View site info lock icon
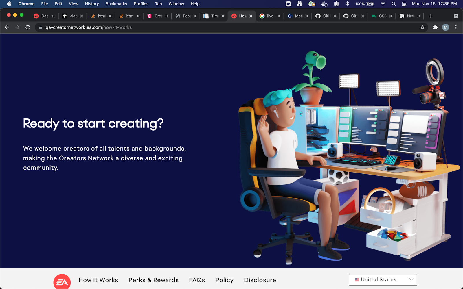 pyautogui.click(x=41, y=27)
